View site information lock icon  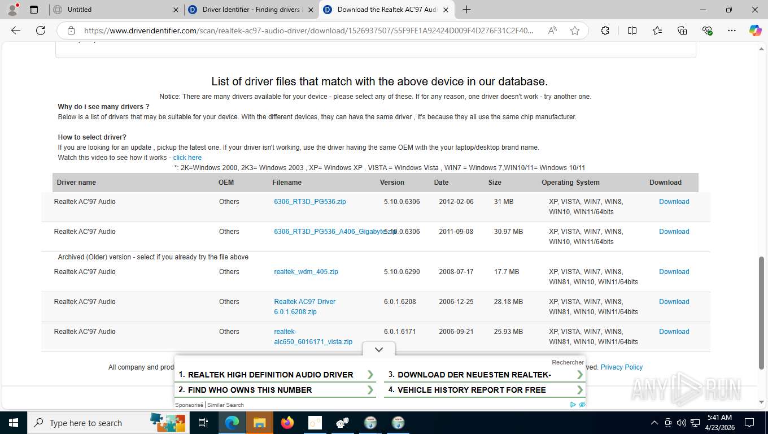tap(71, 31)
